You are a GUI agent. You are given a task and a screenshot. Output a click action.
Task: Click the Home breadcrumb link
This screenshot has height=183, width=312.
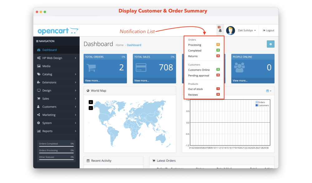119,45
